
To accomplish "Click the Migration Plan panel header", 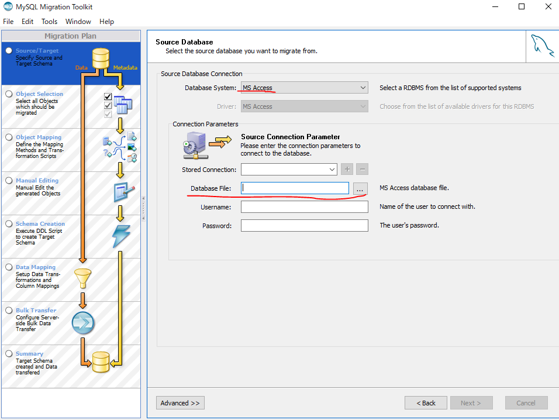I will point(71,36).
